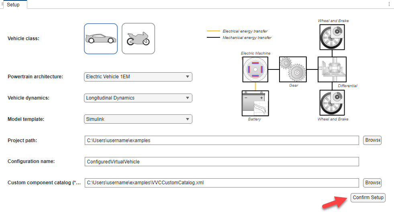
Task: Click the Custom component catalog path field
Action: (221, 183)
